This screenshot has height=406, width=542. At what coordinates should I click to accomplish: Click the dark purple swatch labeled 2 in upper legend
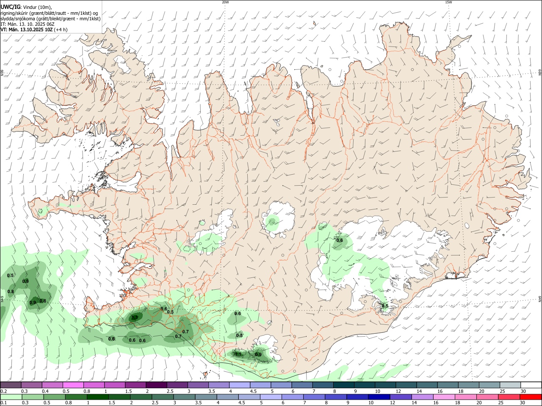[156, 385]
